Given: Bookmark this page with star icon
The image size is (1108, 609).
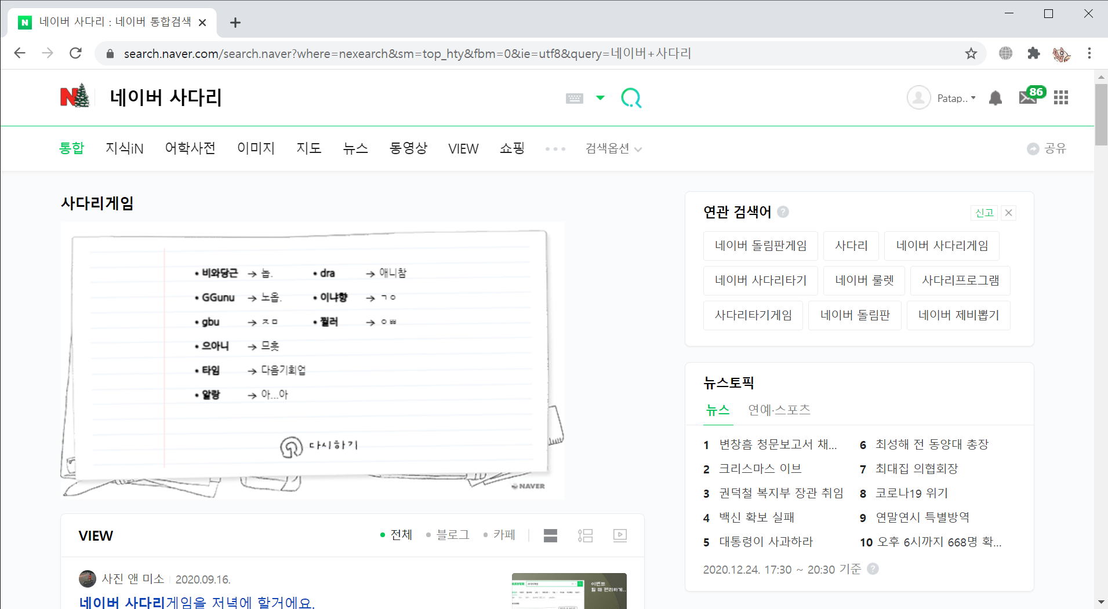Looking at the screenshot, I should (971, 54).
